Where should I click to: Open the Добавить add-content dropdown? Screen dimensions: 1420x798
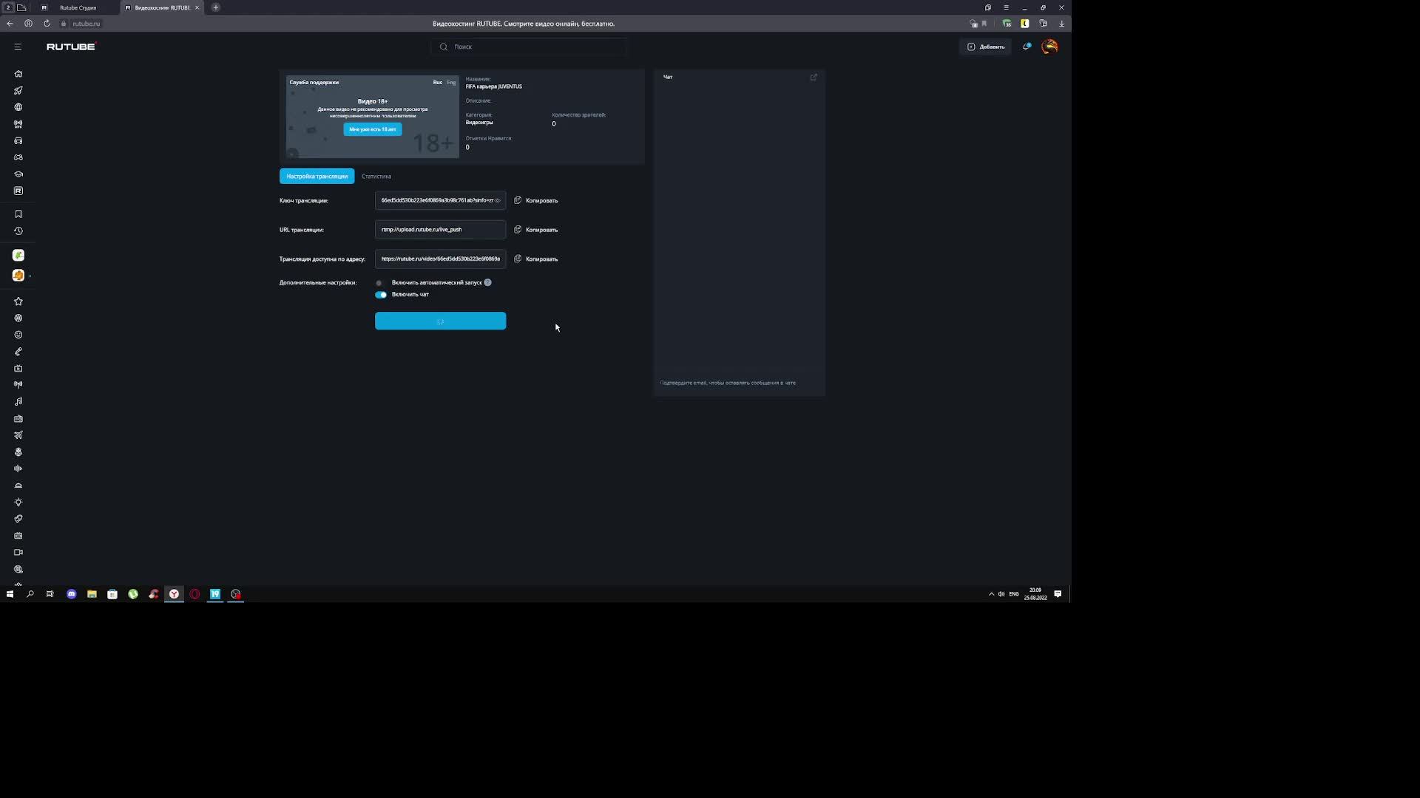[986, 47]
